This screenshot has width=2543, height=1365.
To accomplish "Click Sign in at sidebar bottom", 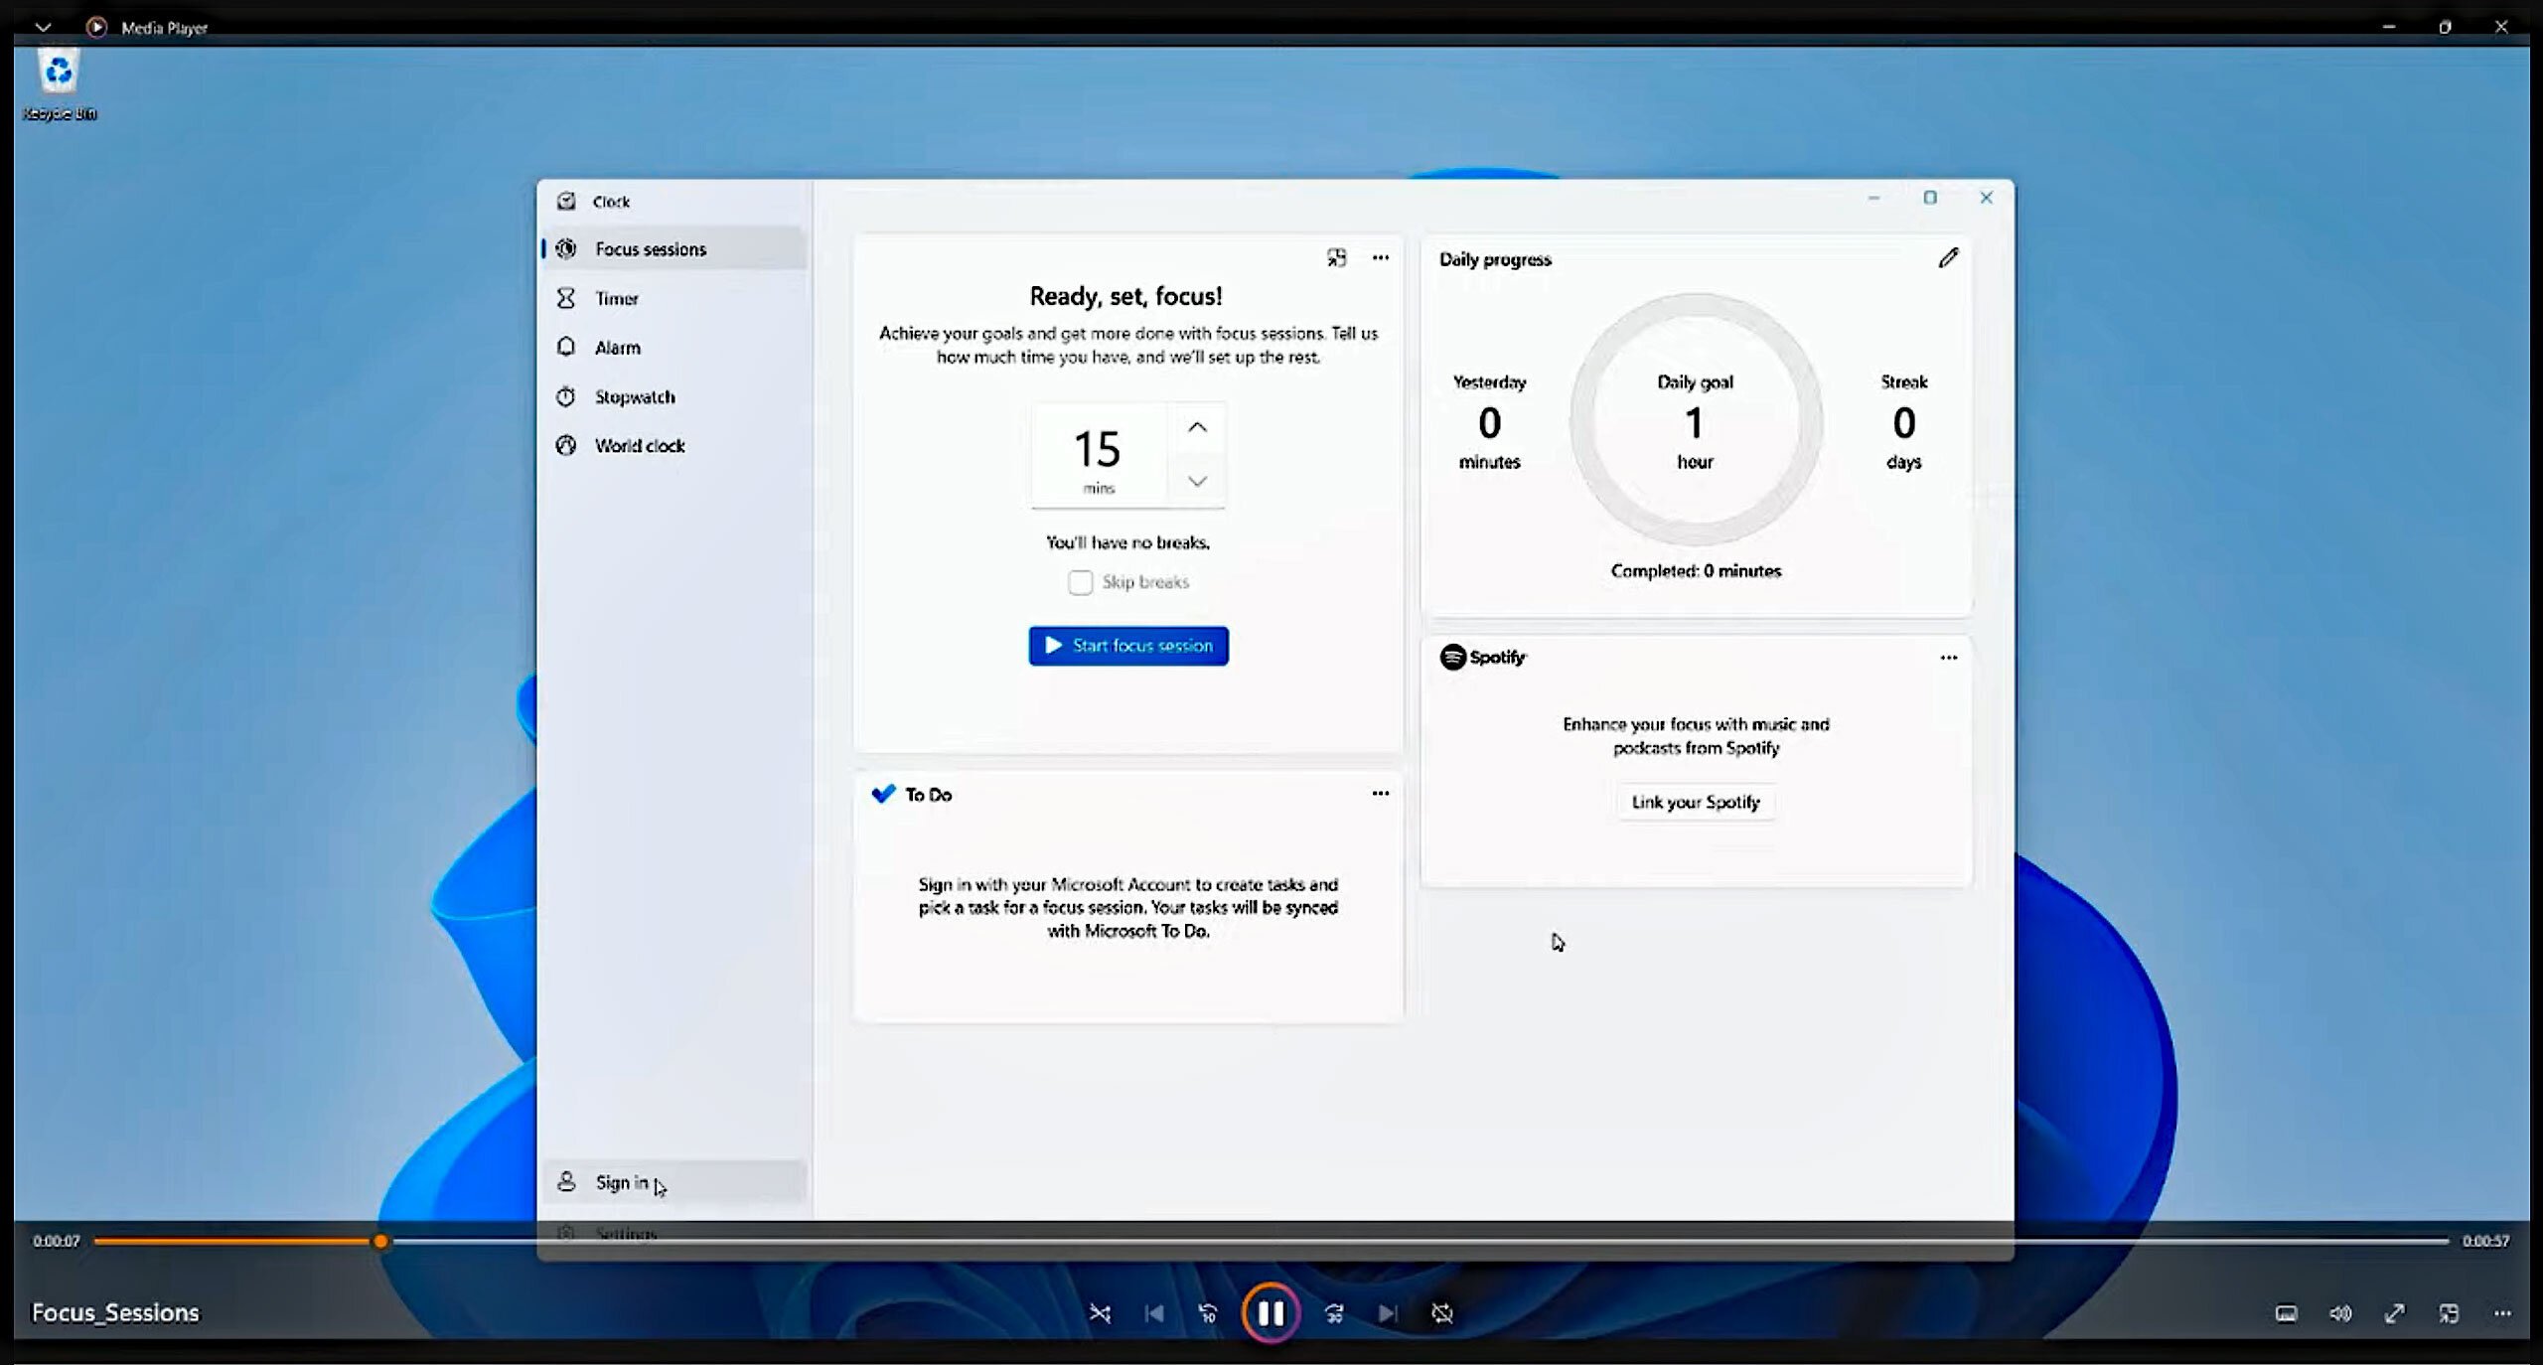I will click(x=675, y=1182).
